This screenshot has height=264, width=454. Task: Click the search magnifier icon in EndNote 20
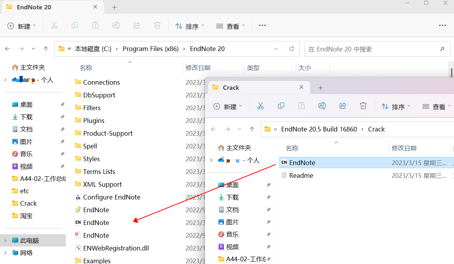coord(442,49)
